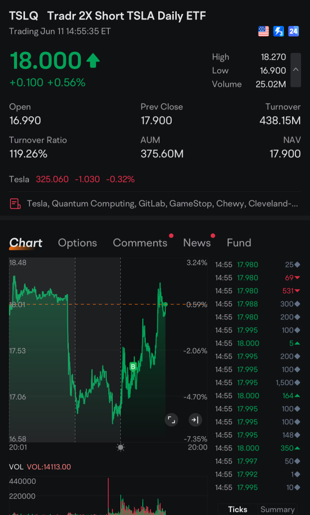This screenshot has height=515, width=310.
Task: Tap the TSLQ ticker title
Action: (23, 16)
